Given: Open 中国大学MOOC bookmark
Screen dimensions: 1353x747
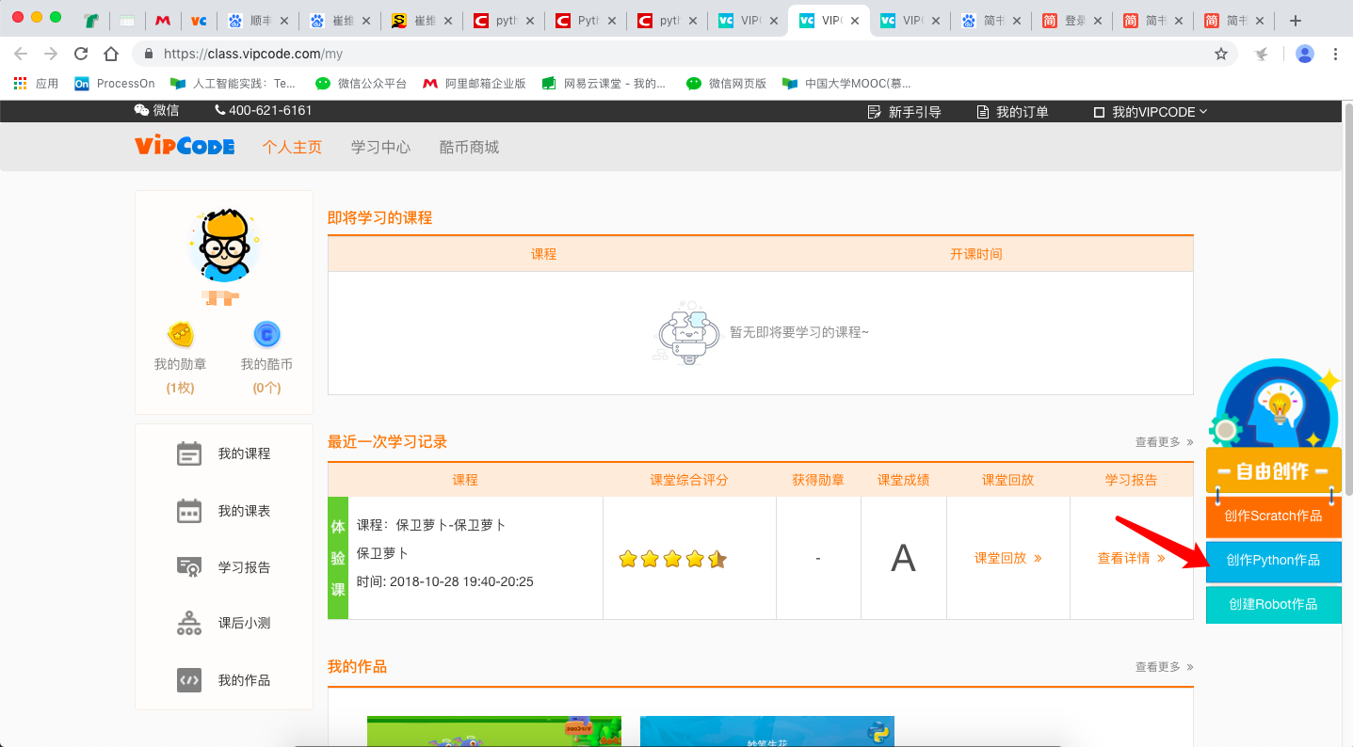Looking at the screenshot, I should [x=846, y=83].
